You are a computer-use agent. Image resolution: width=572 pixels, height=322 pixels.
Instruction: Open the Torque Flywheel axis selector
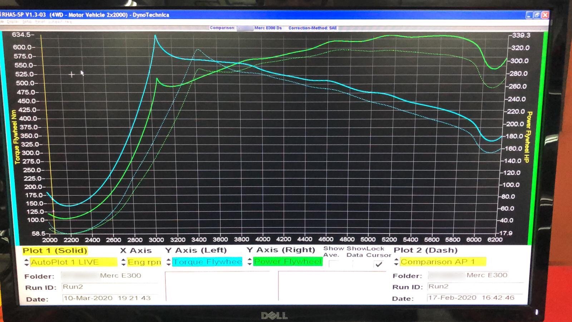point(207,262)
